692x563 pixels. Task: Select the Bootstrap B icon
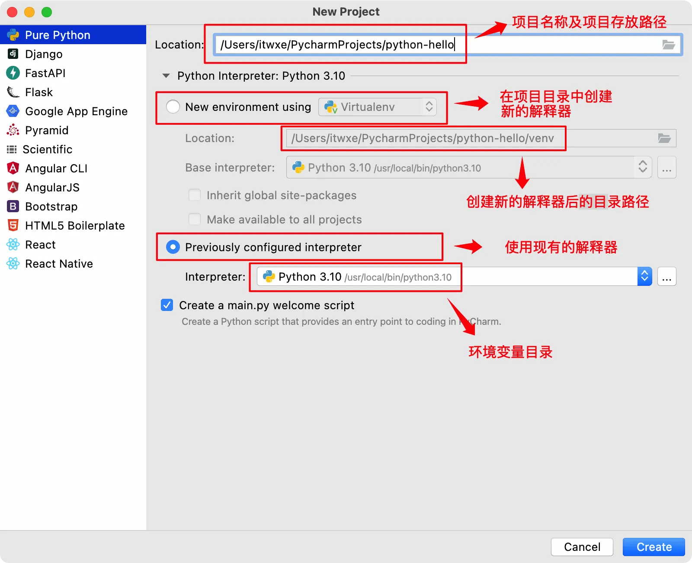click(13, 206)
